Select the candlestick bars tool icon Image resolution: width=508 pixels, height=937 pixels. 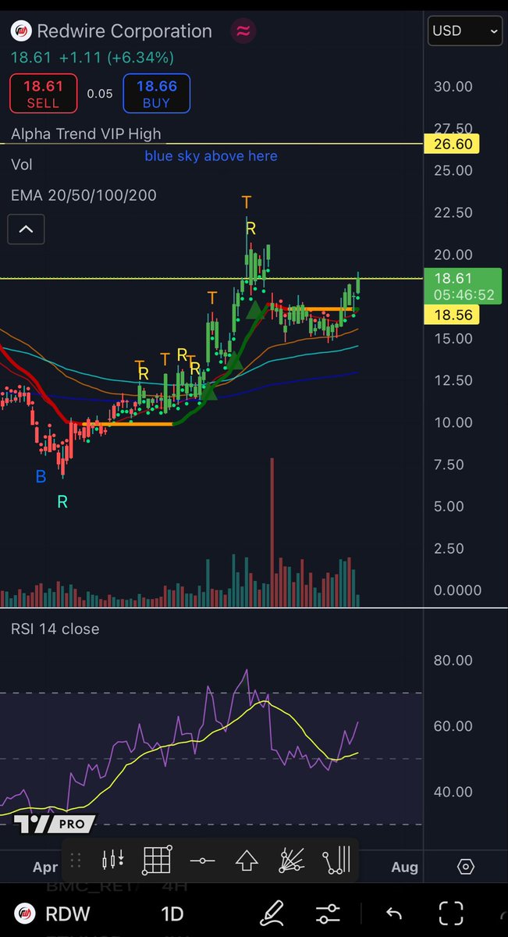pos(113,861)
